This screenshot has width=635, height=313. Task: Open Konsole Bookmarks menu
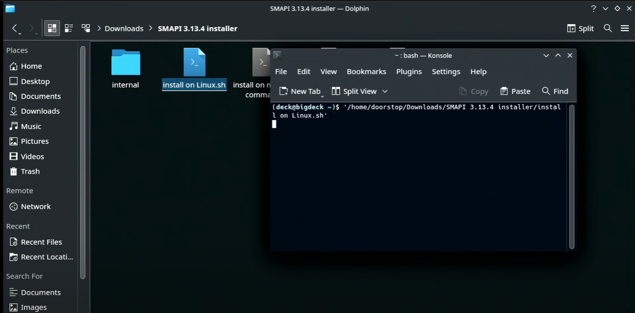click(x=366, y=72)
